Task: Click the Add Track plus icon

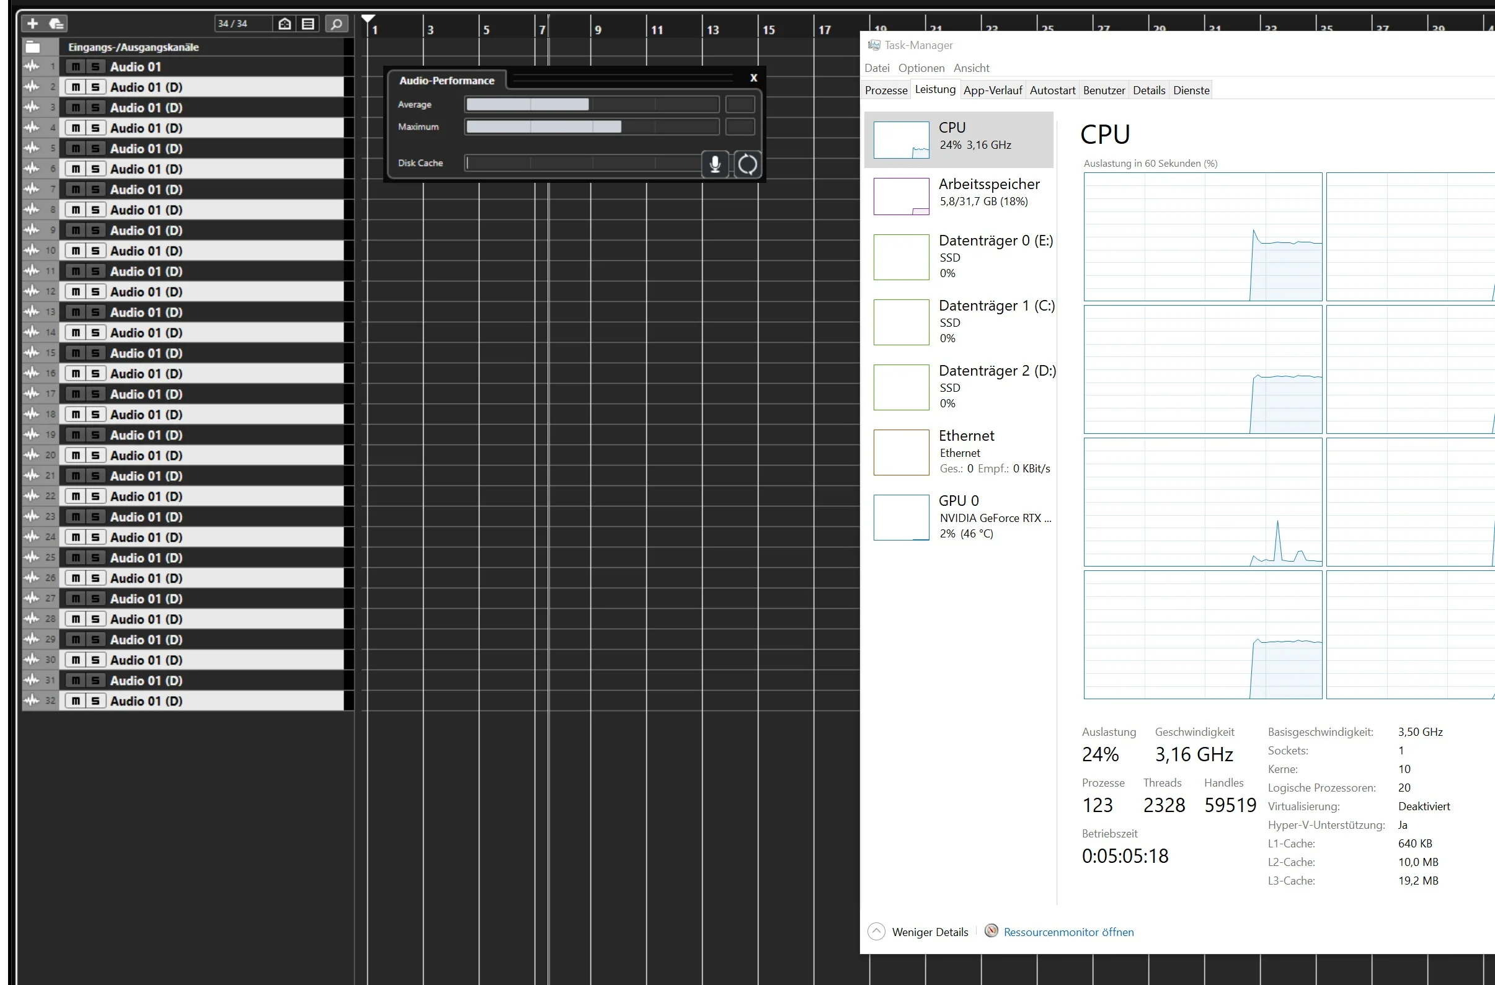Action: click(x=33, y=23)
